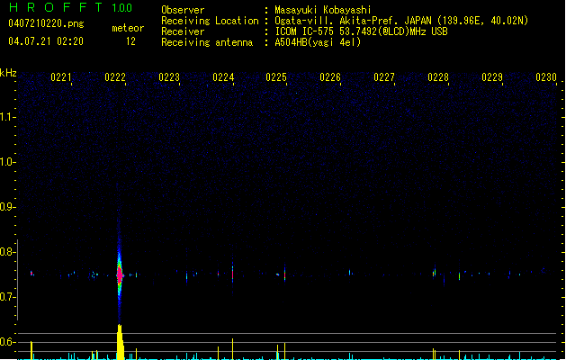Screen dimensions: 566x360
Task: Click the yellow power spike at 0224
Action: pyautogui.click(x=232, y=349)
